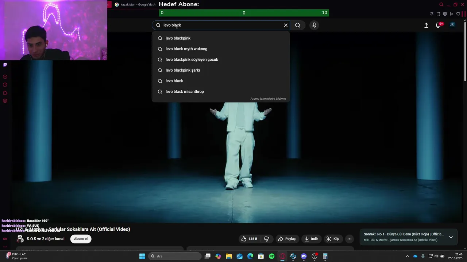
Task: Take a snapshot with the Opera snapshot icon
Action: 438,14
